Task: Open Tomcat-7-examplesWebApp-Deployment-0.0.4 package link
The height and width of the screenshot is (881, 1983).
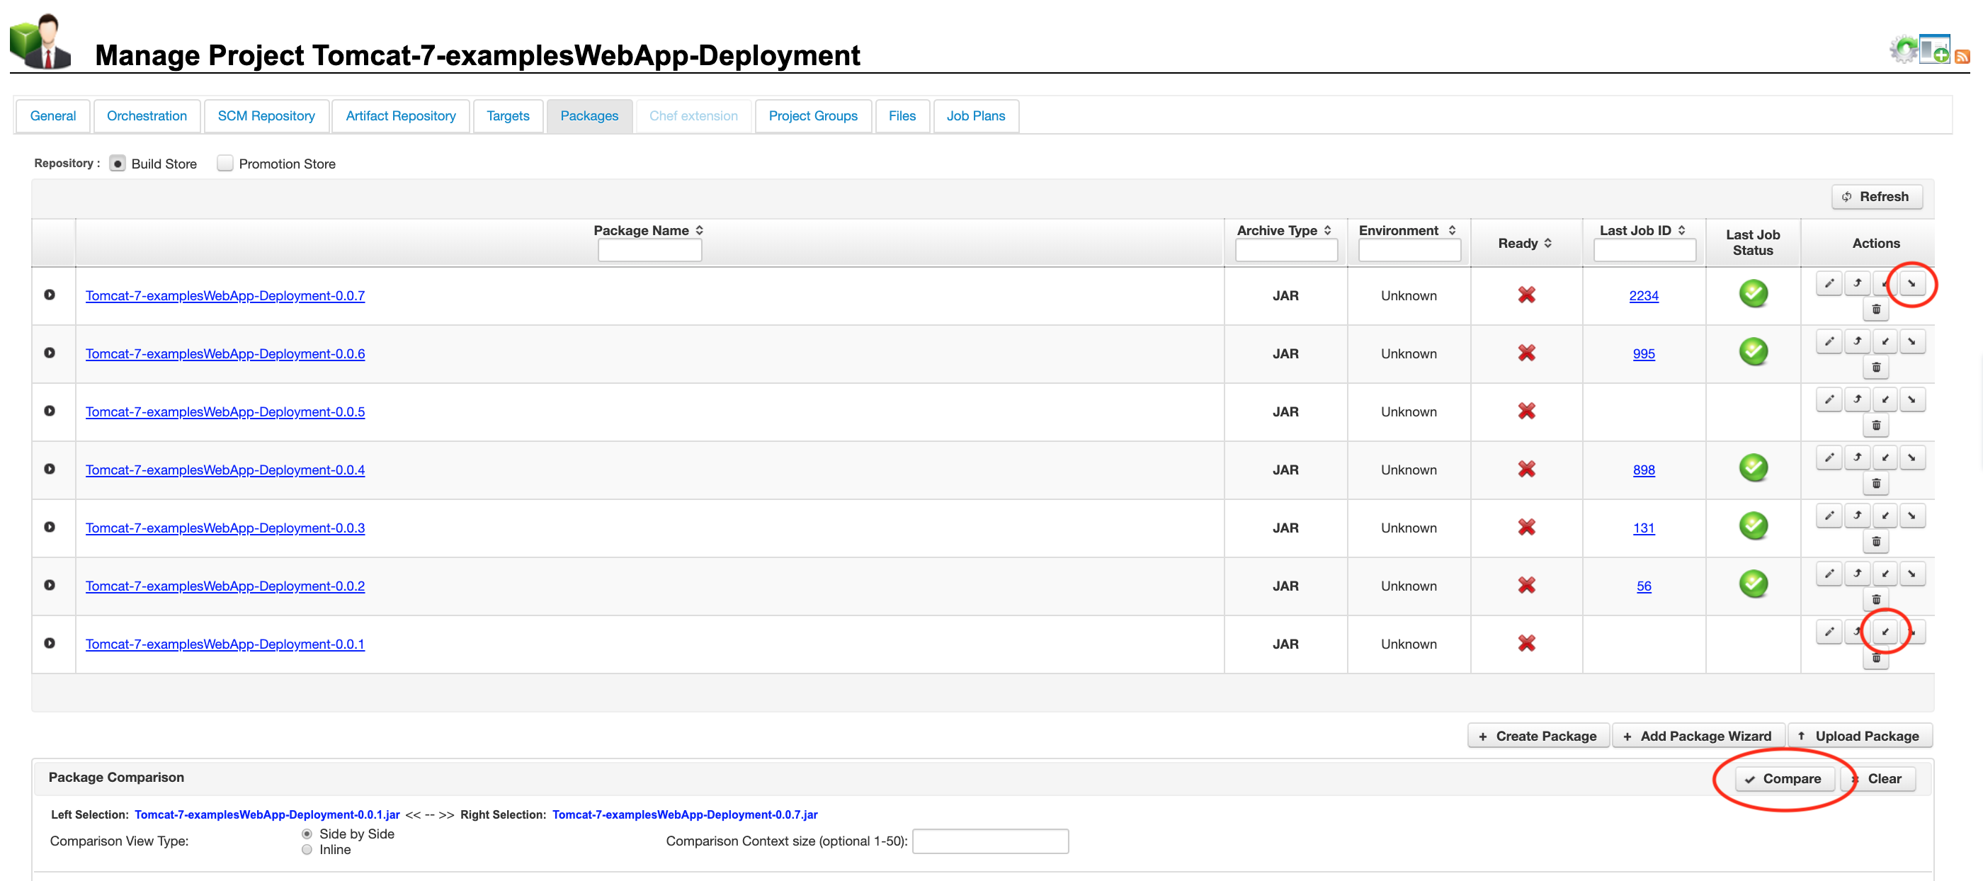Action: point(225,470)
